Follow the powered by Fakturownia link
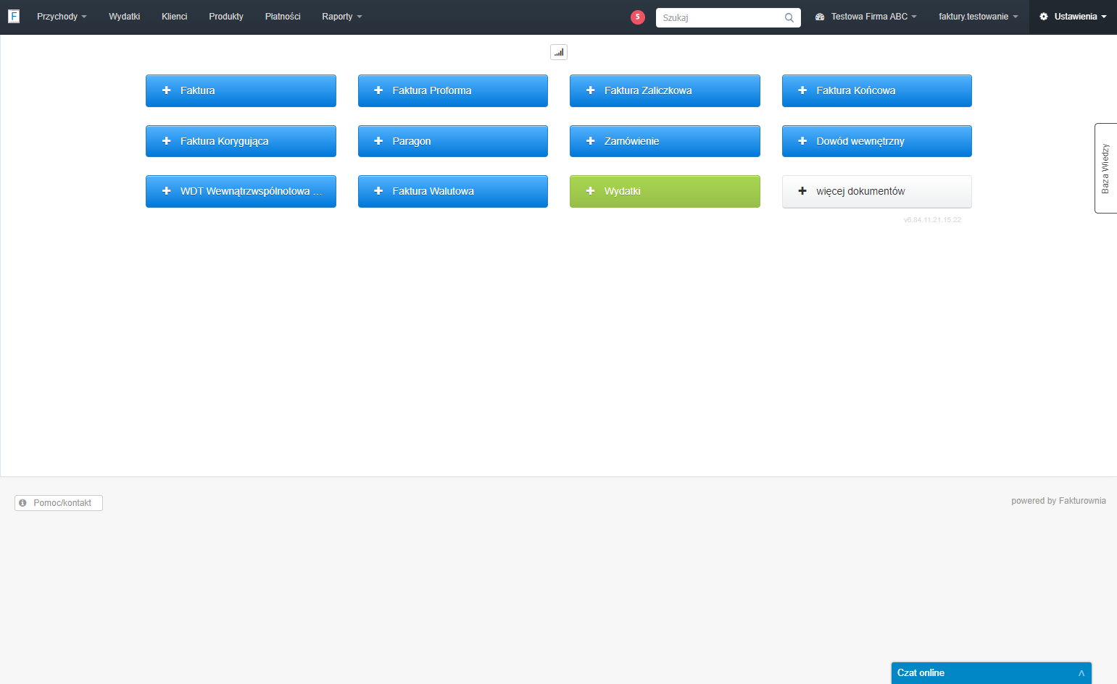This screenshot has height=684, width=1117. (1058, 501)
